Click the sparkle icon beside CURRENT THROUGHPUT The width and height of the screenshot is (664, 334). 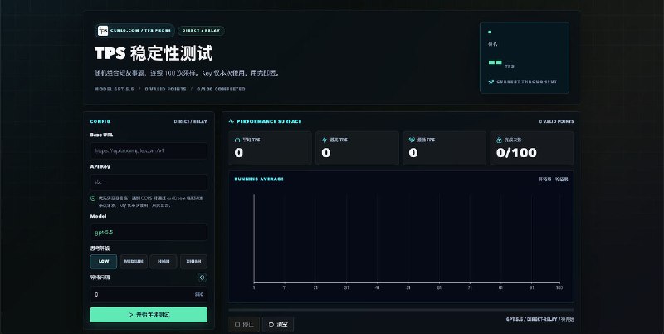(491, 81)
